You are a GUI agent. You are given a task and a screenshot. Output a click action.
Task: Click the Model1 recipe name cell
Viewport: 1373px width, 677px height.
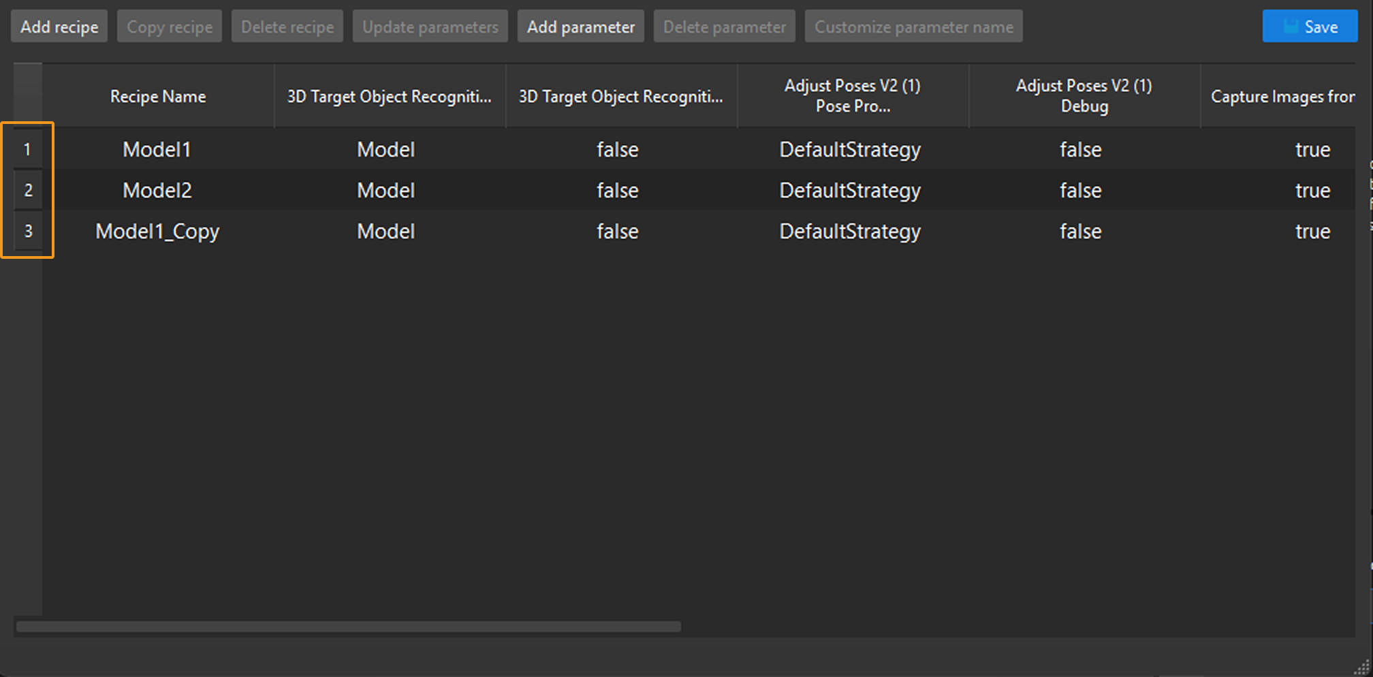[x=157, y=149]
